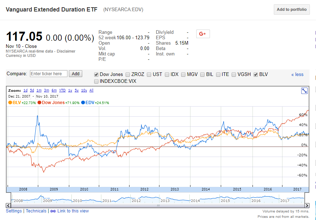Enable the ZROZ comparison checkbox

(128, 75)
